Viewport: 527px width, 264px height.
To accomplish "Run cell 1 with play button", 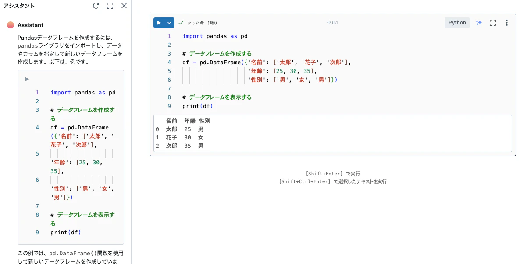I will pyautogui.click(x=159, y=23).
